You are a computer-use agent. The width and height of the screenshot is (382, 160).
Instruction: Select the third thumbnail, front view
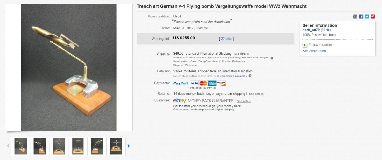(x=59, y=146)
